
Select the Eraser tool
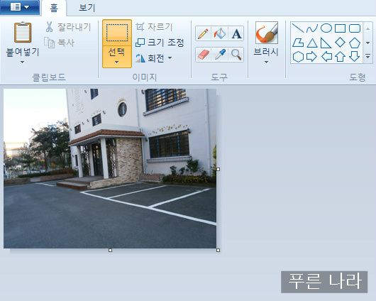point(203,55)
